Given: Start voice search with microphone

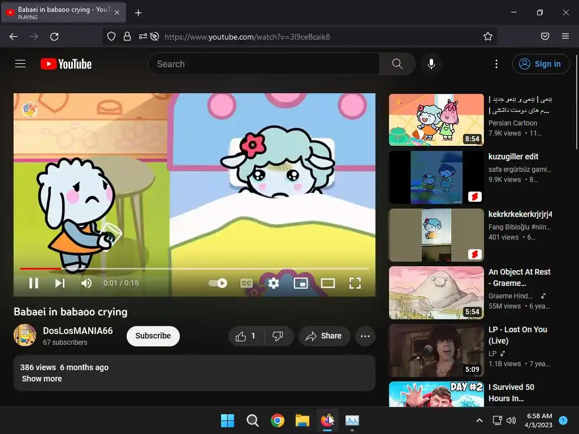Looking at the screenshot, I should 431,64.
